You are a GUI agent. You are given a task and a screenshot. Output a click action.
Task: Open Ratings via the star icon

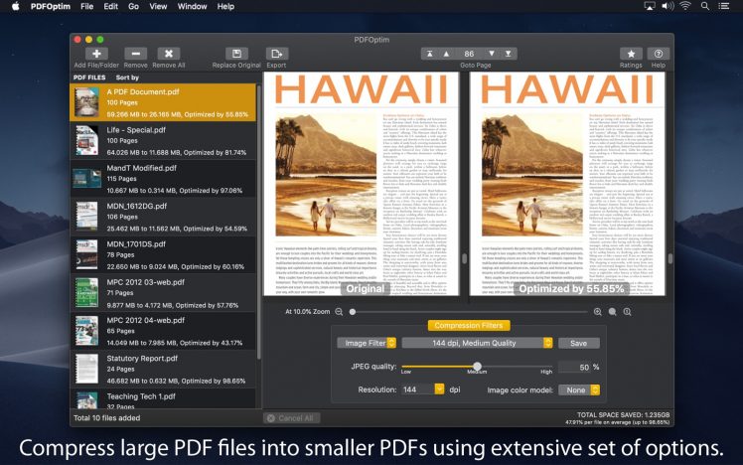click(630, 54)
